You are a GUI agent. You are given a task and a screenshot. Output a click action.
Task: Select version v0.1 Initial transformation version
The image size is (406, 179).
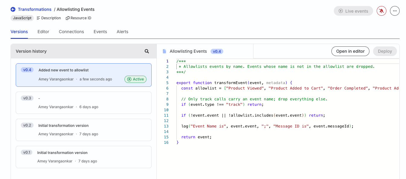[x=84, y=157]
